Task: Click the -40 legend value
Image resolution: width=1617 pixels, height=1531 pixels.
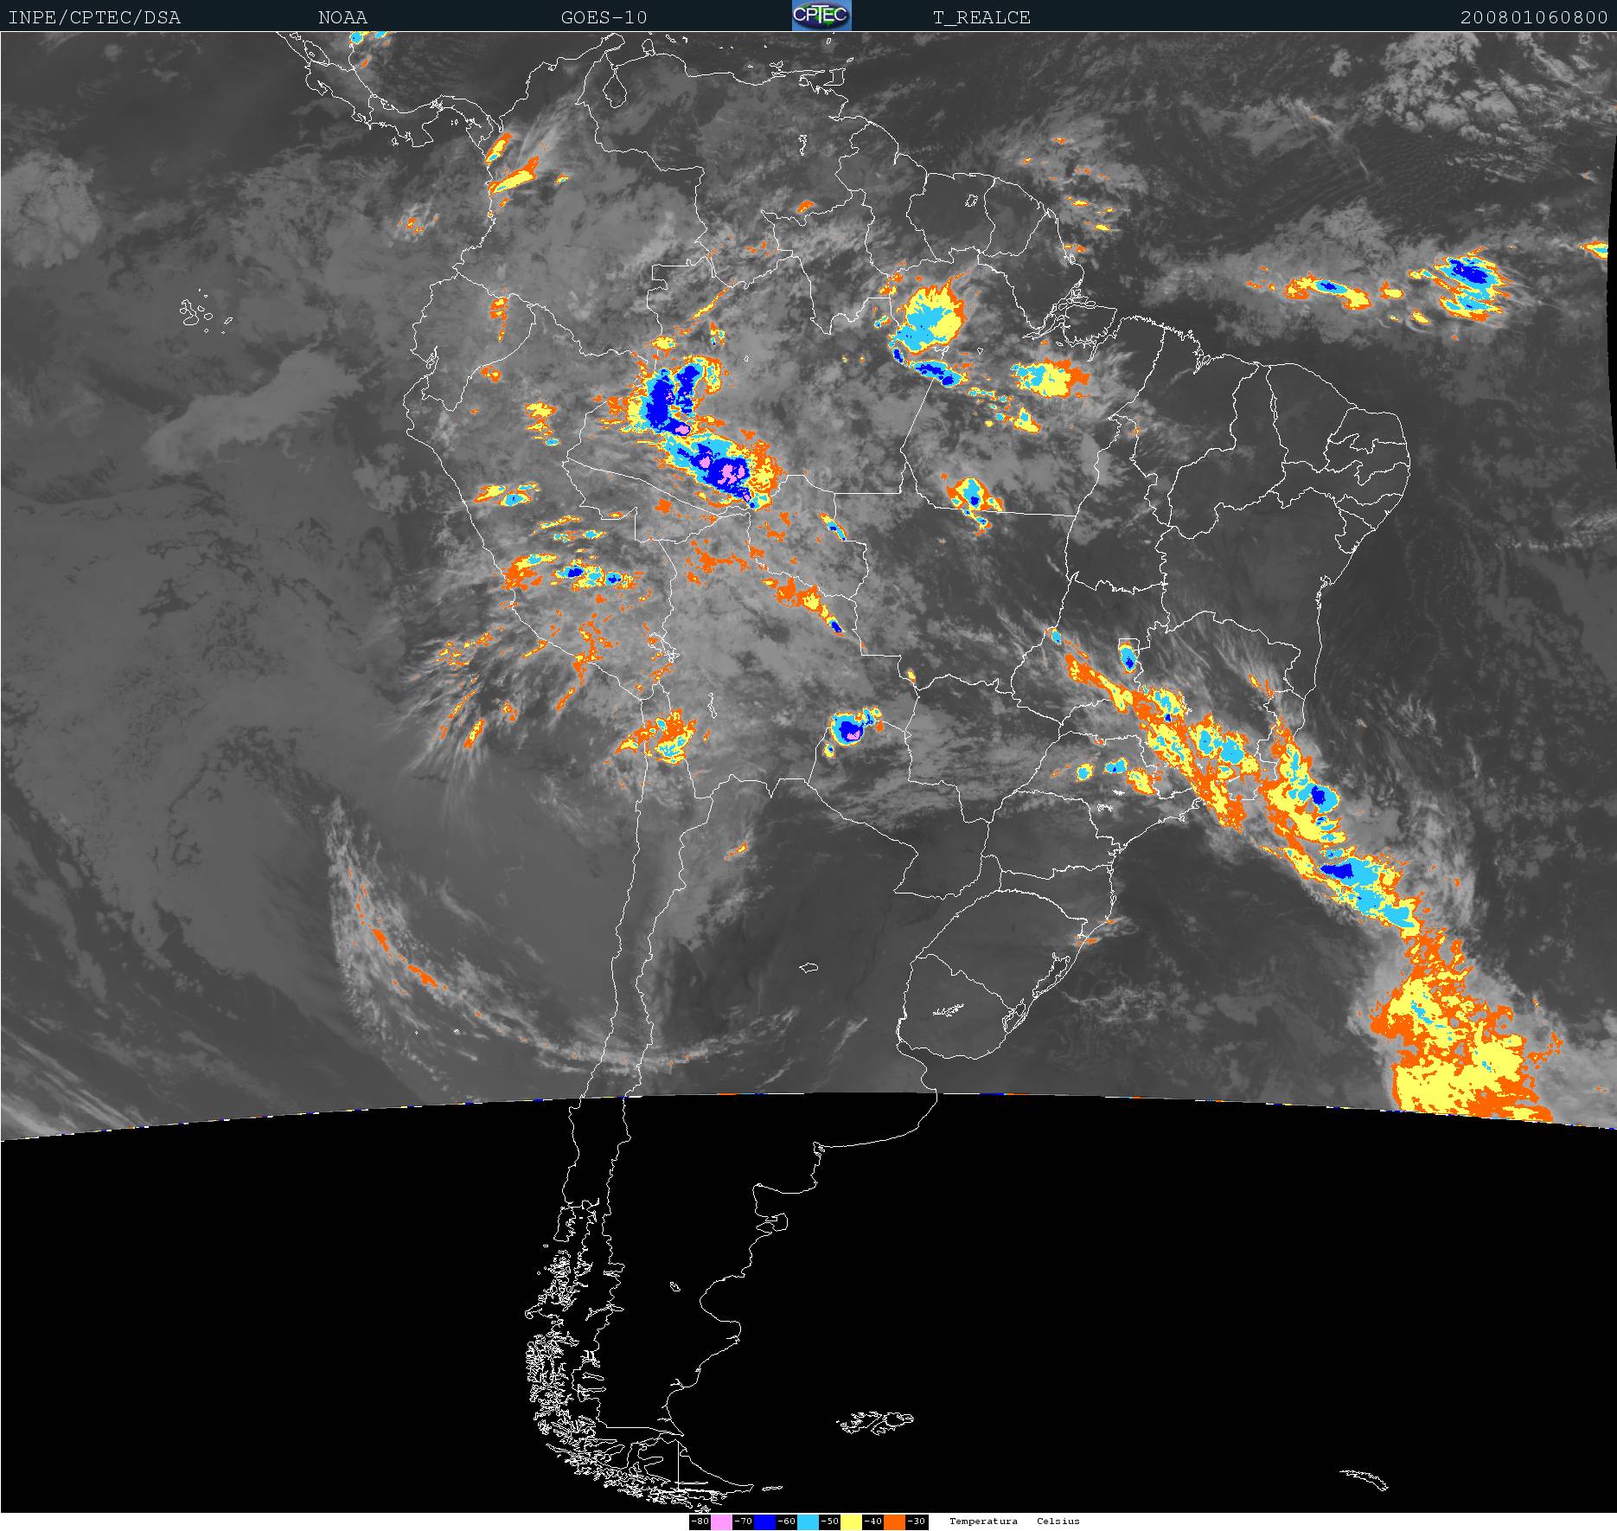Action: point(873,1521)
